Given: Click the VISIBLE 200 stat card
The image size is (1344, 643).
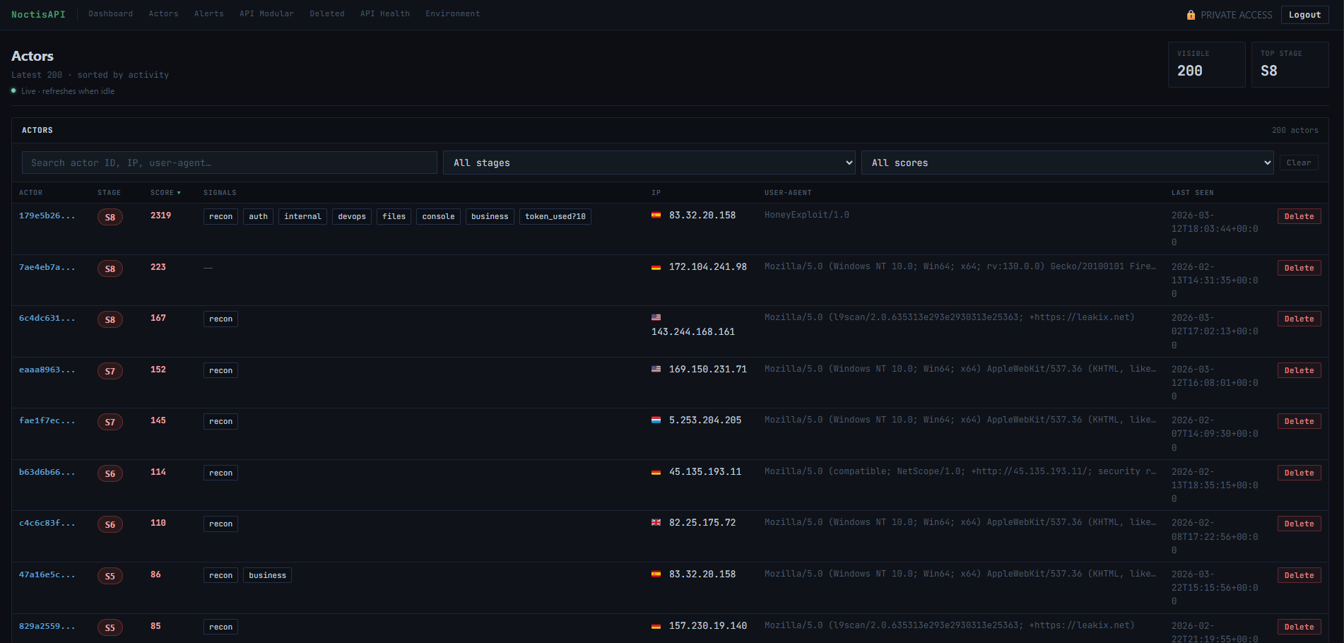Looking at the screenshot, I should pos(1206,64).
